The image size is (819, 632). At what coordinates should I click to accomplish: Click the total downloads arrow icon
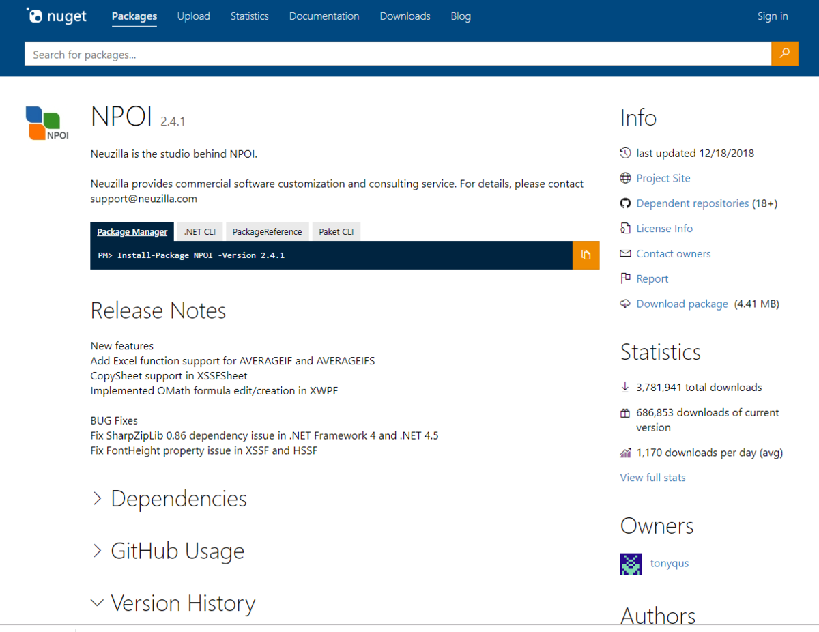625,387
